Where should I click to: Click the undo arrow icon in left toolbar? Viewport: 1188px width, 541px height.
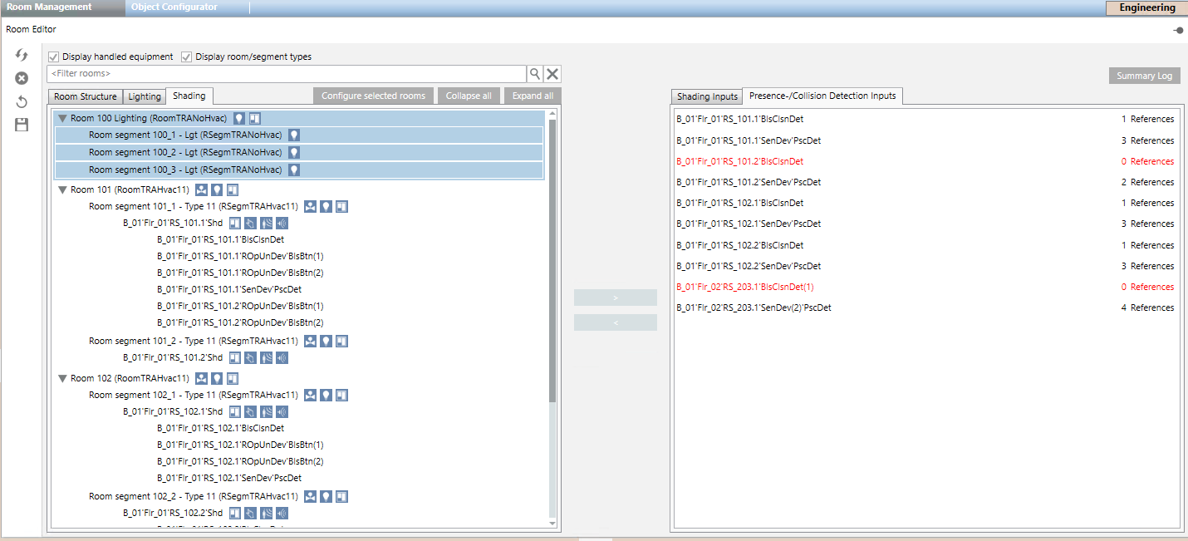click(22, 101)
